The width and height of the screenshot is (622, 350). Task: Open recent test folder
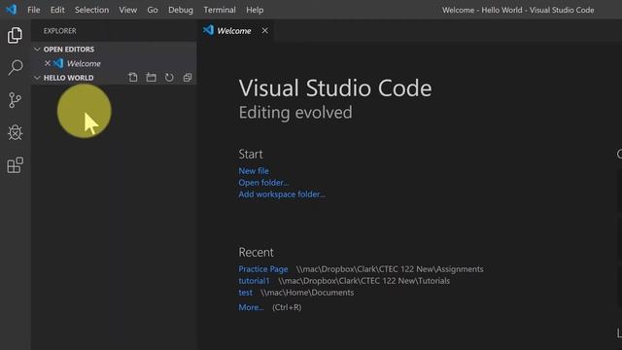tap(245, 293)
